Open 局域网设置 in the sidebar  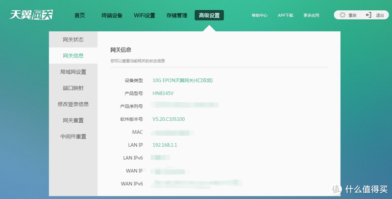[x=73, y=72]
